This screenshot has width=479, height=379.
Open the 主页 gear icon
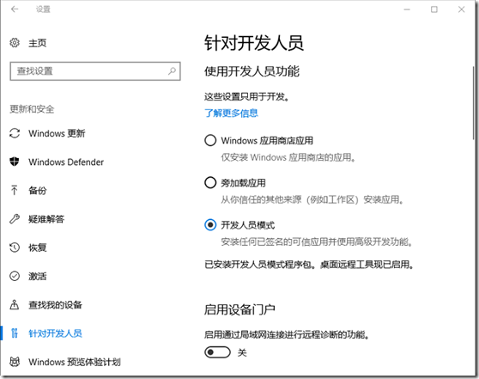pos(15,42)
